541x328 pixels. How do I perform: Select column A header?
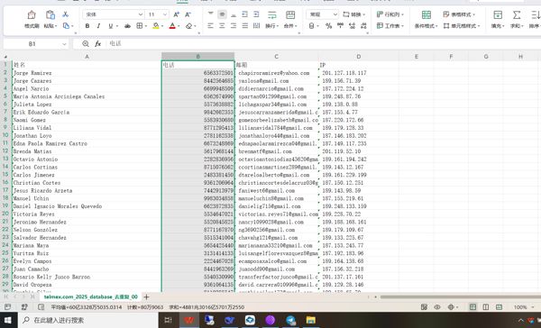coord(87,56)
